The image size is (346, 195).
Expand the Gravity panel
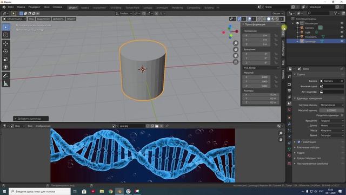[295, 142]
